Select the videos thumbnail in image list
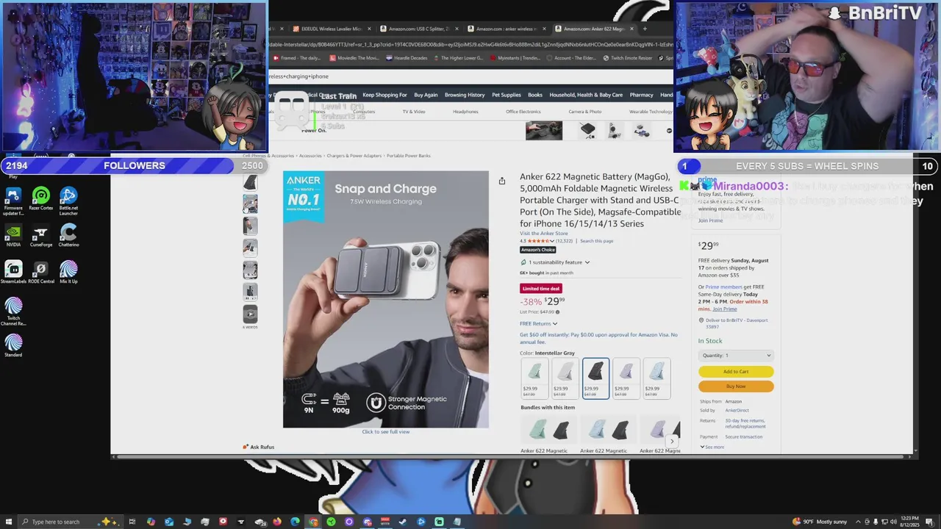The height and width of the screenshot is (529, 941). pos(250,314)
